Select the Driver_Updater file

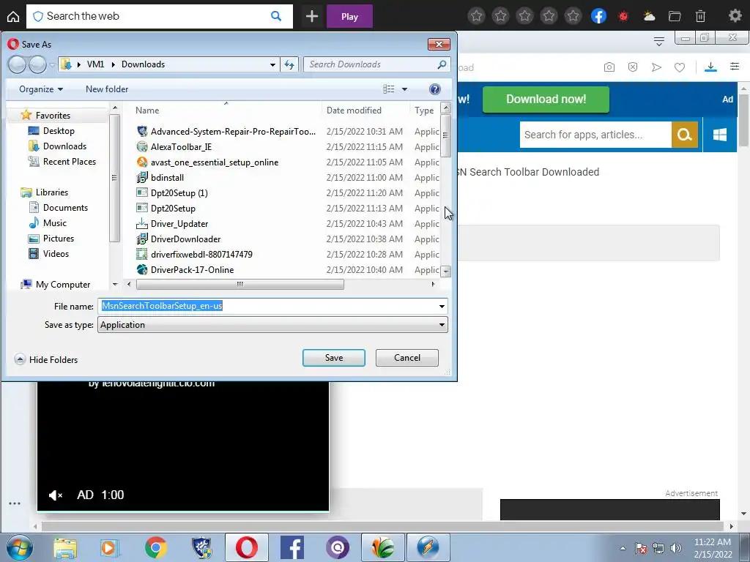point(179,224)
